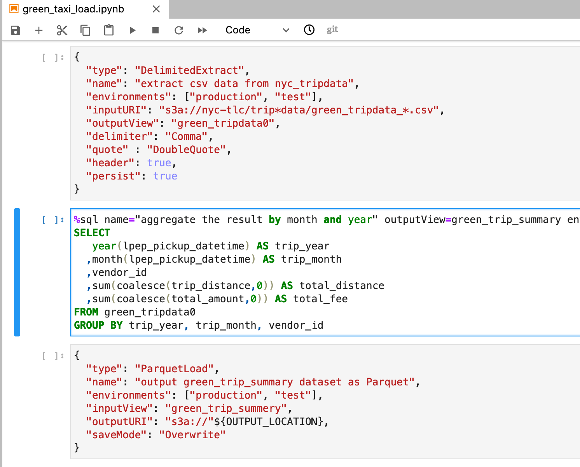Click the SELECT keyword in the SQL cell
Viewport: 580px width, 467px height.
click(92, 233)
